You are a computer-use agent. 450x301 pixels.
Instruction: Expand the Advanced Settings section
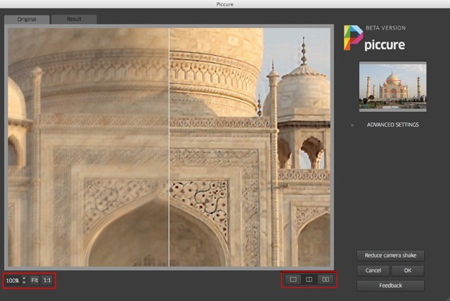click(x=392, y=124)
